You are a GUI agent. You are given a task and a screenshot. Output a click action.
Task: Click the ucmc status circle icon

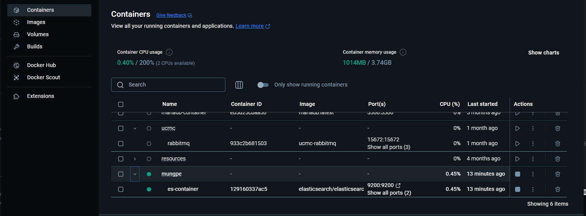(149, 128)
